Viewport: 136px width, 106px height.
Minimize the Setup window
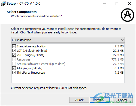pyautogui.click(x=105, y=4)
